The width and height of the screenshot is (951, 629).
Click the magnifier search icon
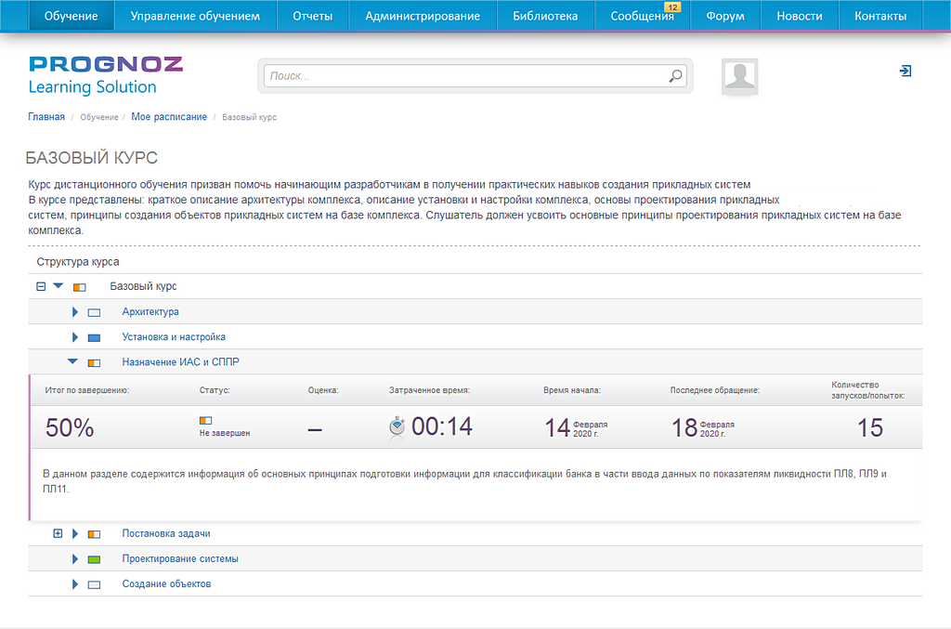[675, 76]
